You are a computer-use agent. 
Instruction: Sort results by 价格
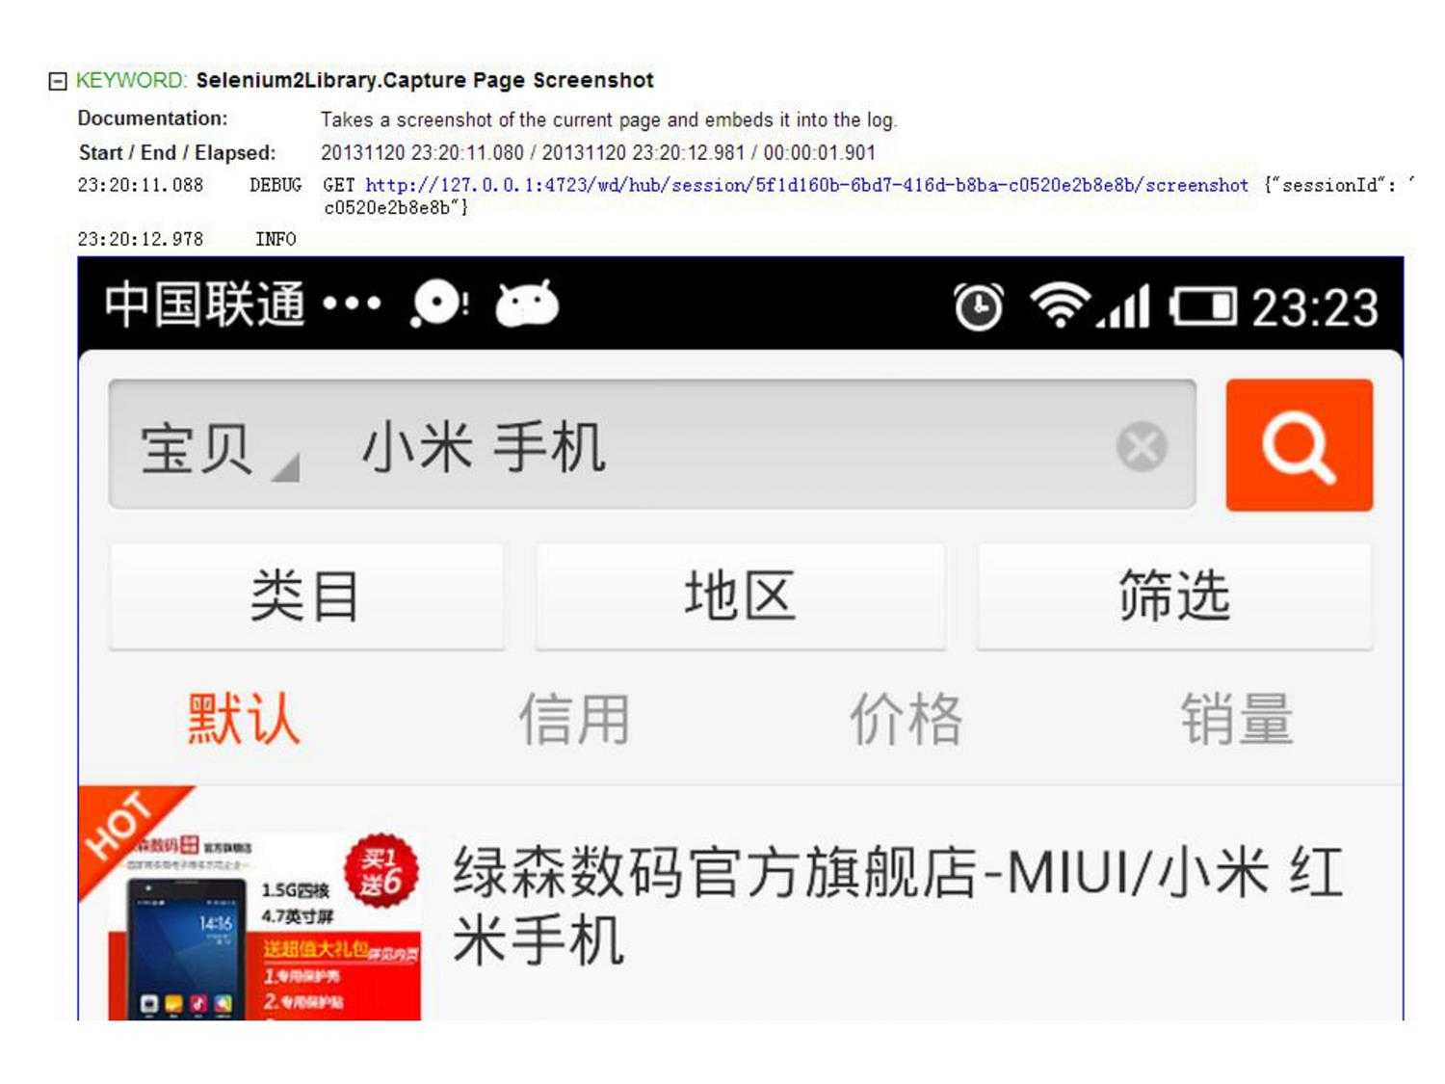pos(906,719)
